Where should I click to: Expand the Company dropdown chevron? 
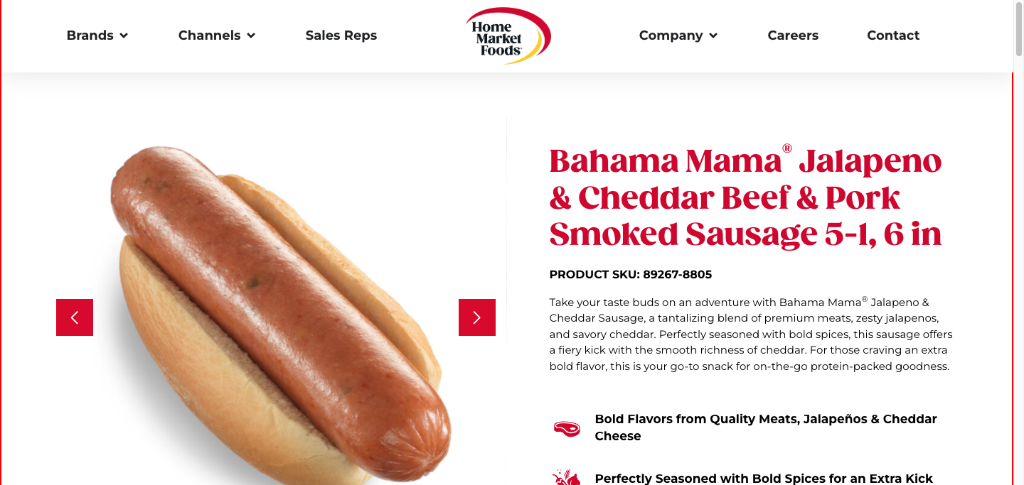713,36
